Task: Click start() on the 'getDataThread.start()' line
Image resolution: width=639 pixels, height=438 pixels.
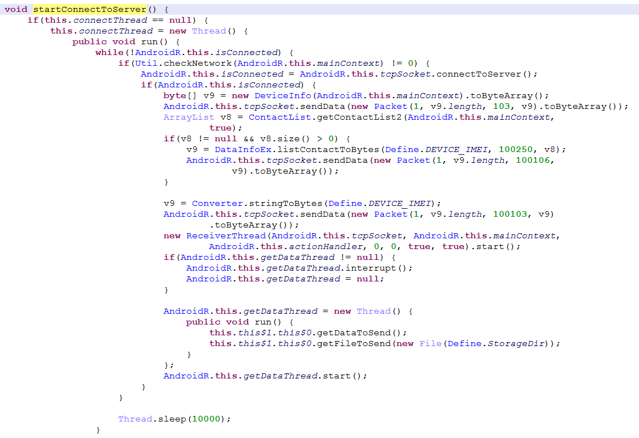Action: 341,376
